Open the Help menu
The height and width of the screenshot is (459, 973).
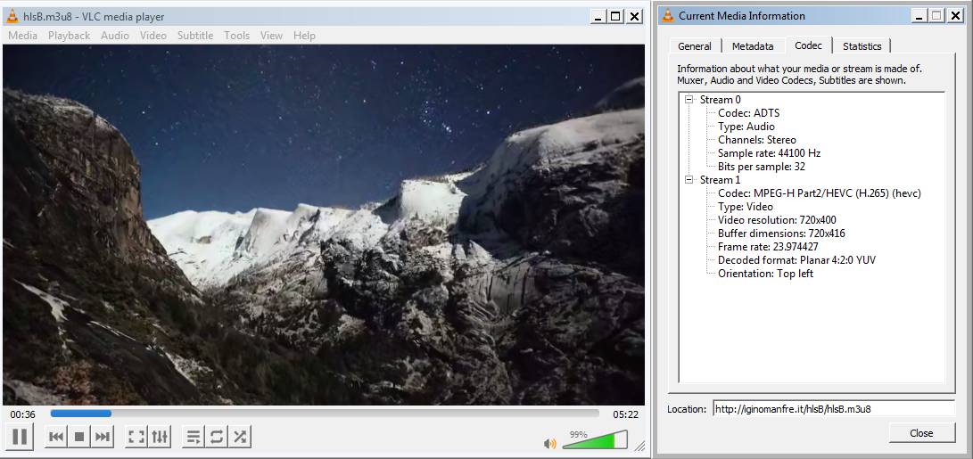click(x=304, y=36)
